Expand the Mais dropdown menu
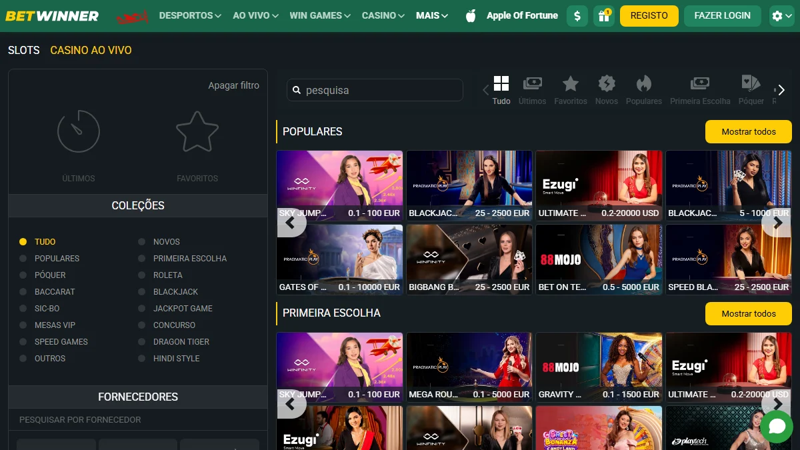 point(432,15)
